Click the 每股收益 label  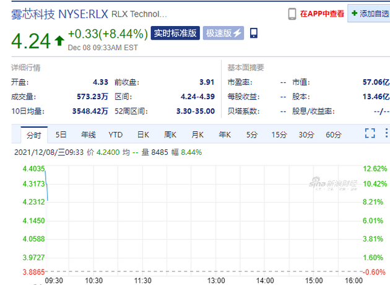243,97
